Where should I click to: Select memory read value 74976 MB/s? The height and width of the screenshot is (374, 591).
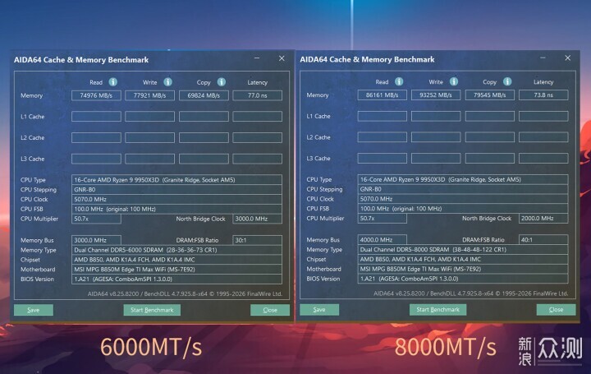click(96, 95)
